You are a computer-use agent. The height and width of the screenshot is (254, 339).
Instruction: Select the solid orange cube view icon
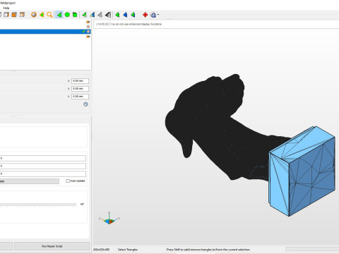pyautogui.click(x=14, y=15)
